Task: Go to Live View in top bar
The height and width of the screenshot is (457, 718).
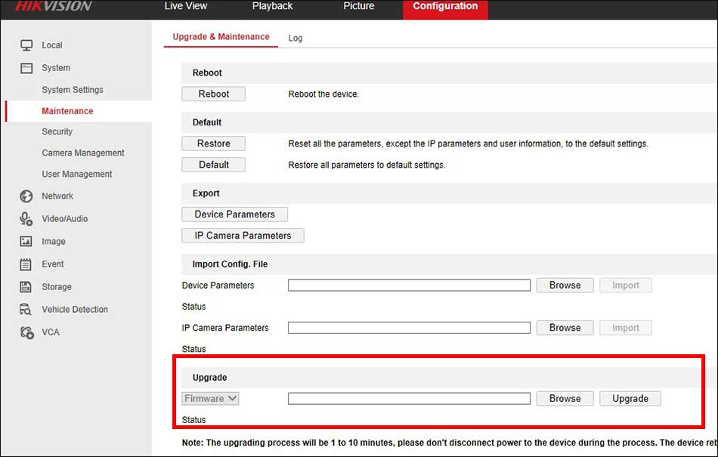Action: (x=184, y=6)
